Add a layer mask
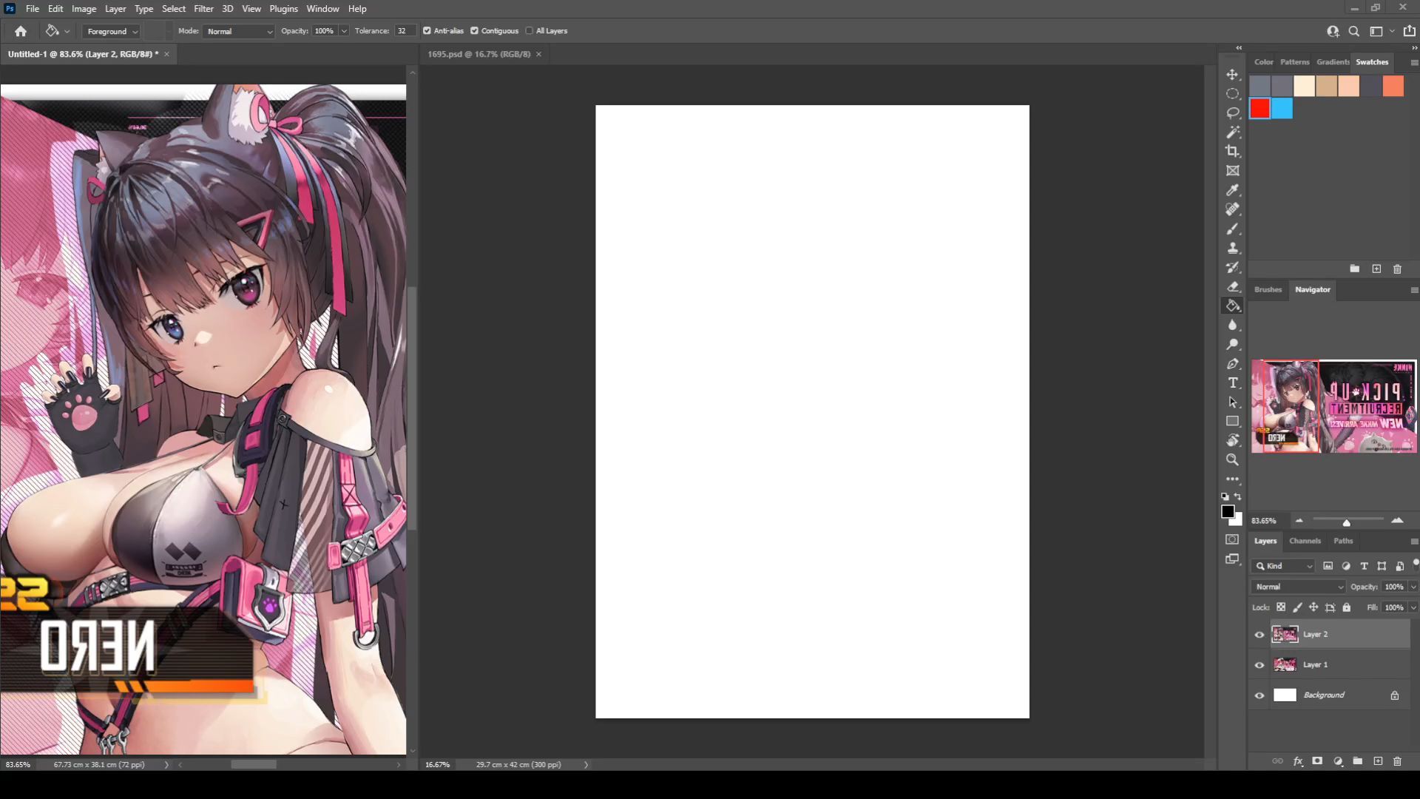 (1317, 761)
